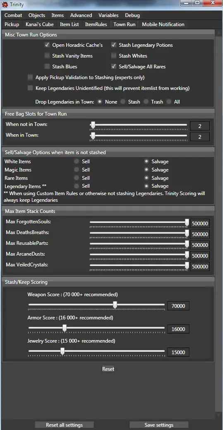Switch to the Items tab
Screen dimensions: 223x430
pos(58,15)
